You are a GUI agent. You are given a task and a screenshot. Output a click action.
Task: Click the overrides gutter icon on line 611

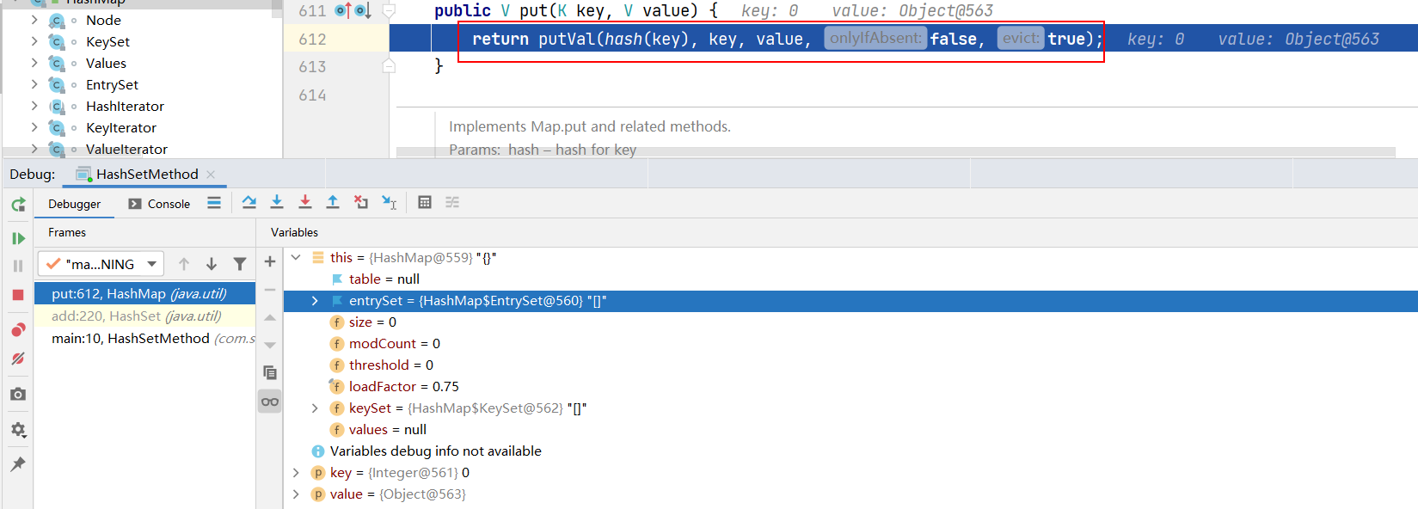[x=342, y=10]
